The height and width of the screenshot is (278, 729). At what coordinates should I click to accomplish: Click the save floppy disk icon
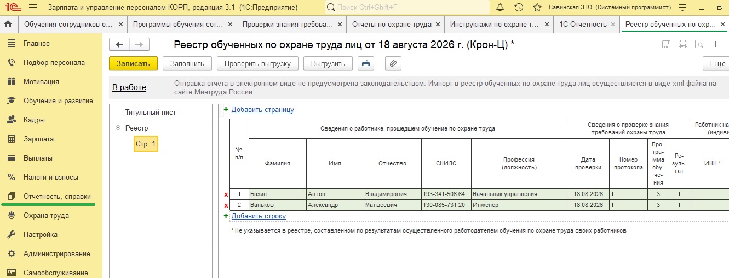pyautogui.click(x=666, y=45)
